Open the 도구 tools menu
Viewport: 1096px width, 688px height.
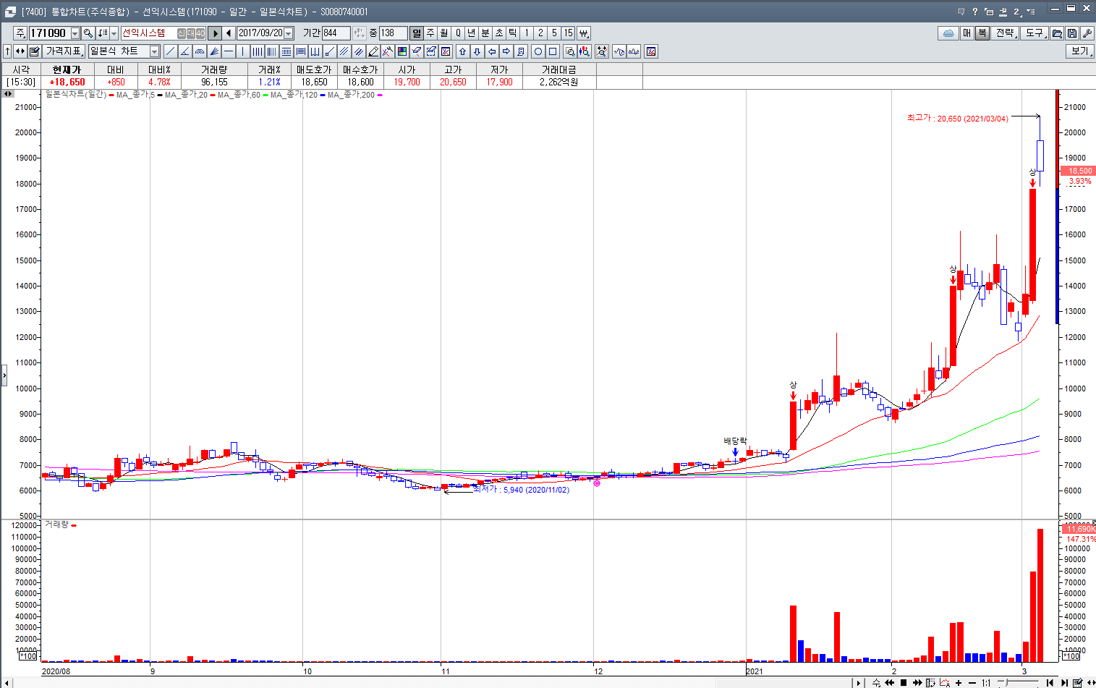[1035, 33]
